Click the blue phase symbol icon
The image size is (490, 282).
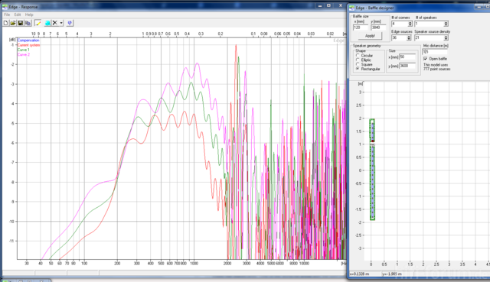point(70,23)
